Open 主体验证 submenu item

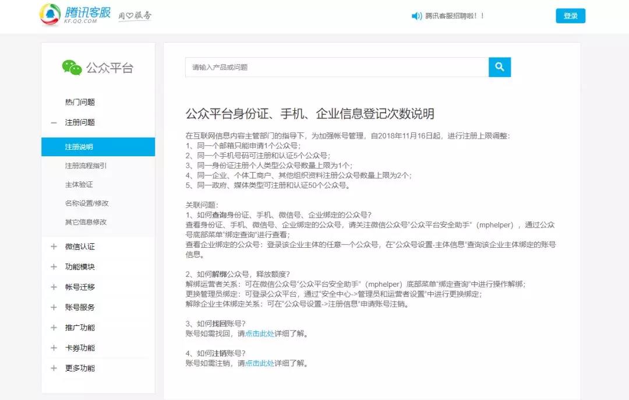tap(79, 184)
